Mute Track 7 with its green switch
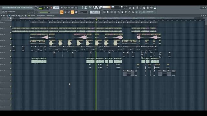Viewport: 207px width, 116px height. click(x=11, y=63)
